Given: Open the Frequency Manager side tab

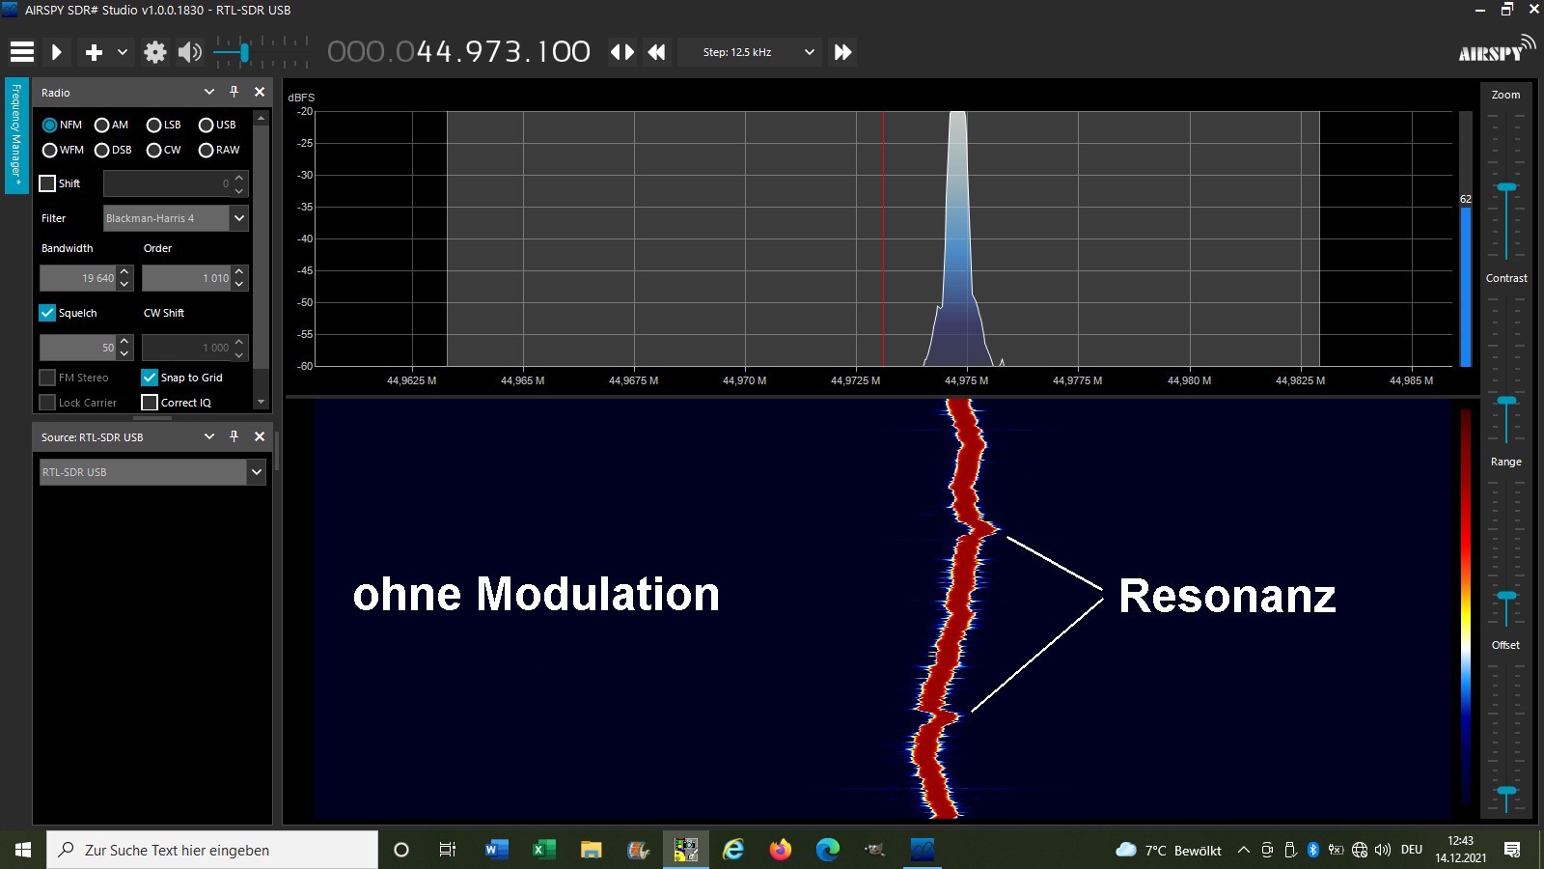Looking at the screenshot, I should pos(16,135).
